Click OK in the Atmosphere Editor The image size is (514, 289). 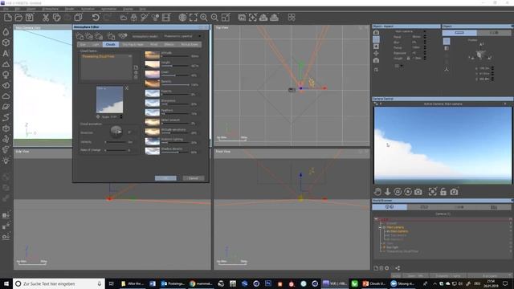click(x=165, y=178)
